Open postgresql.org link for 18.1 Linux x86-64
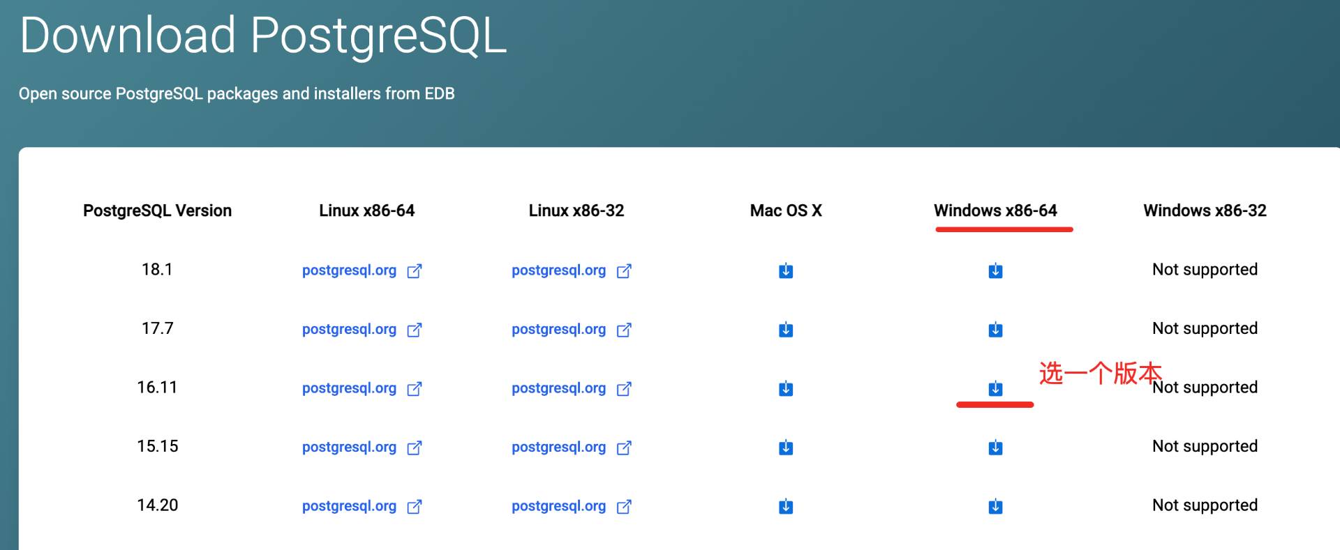 (349, 270)
